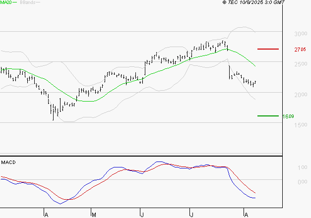Click the red 2705 resistance value
Image resolution: width=311 pixels, height=218 pixels.
tap(300, 50)
